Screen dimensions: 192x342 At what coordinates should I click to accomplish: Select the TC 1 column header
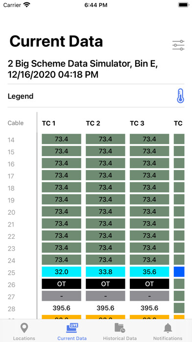pos(48,123)
